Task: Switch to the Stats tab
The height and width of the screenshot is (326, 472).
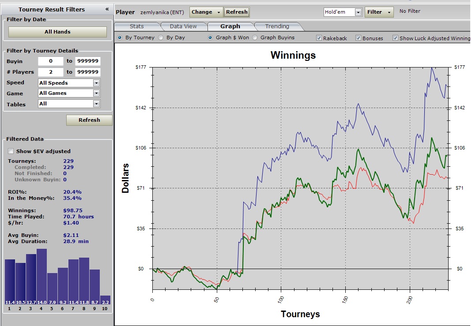Action: pos(136,26)
